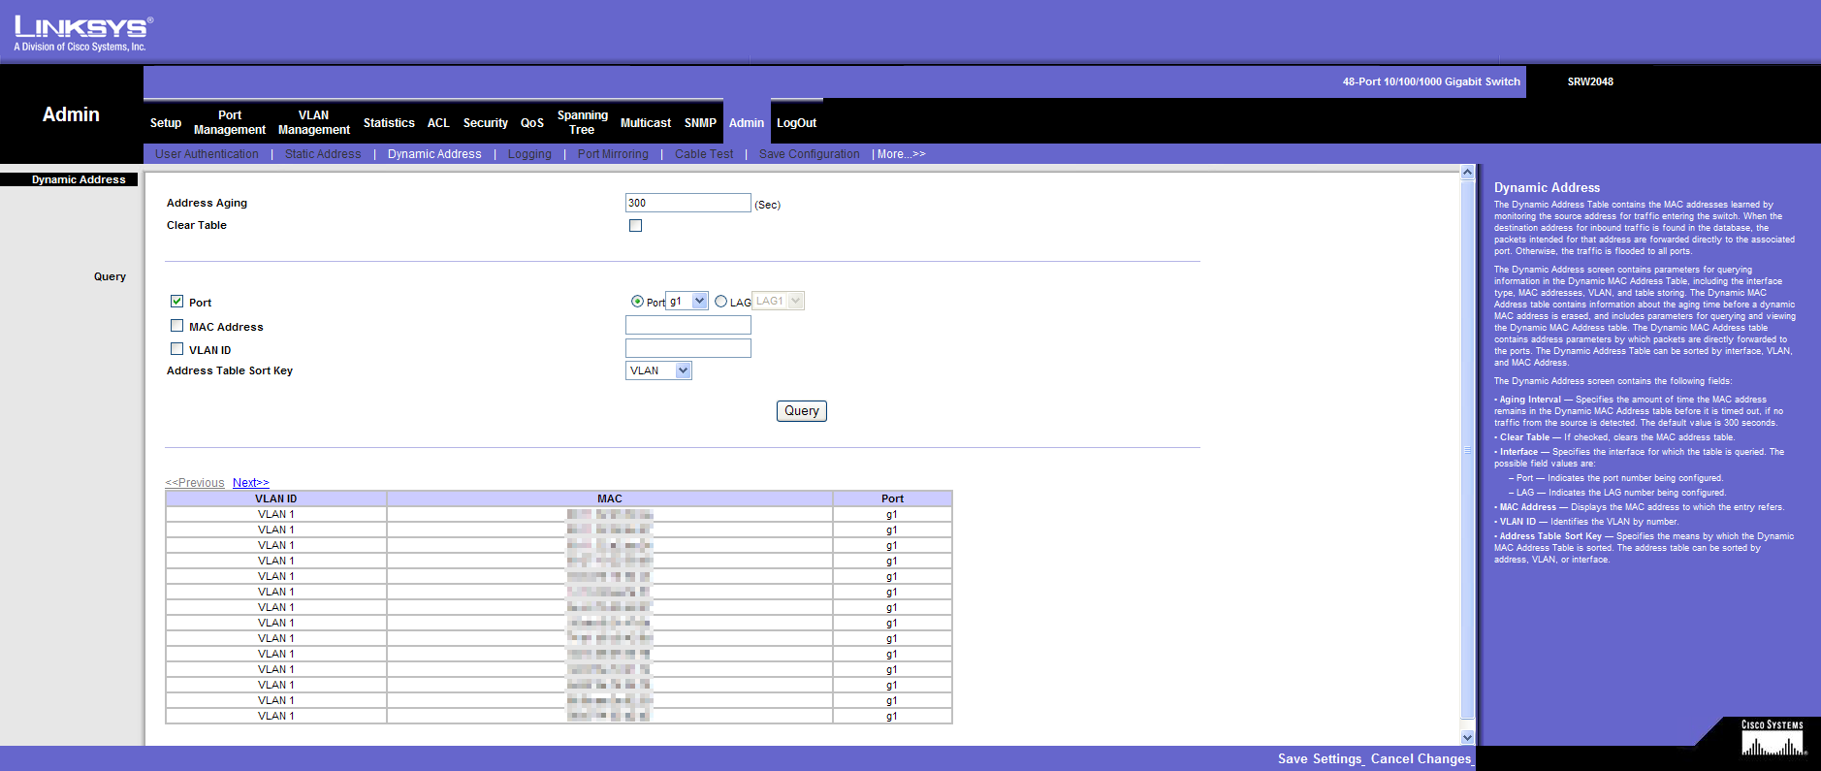
Task: Tick the VLAN ID query checkbox
Action: [x=177, y=349]
